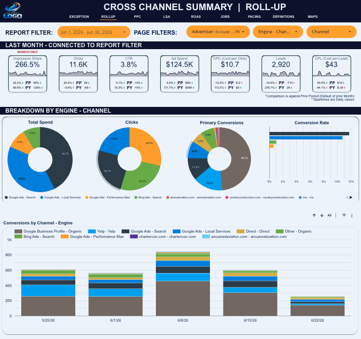Image resolution: width=361 pixels, height=339 pixels.
Task: Click the 42.7% slice of Total Spend pie
Action: pyautogui.click(x=62, y=156)
